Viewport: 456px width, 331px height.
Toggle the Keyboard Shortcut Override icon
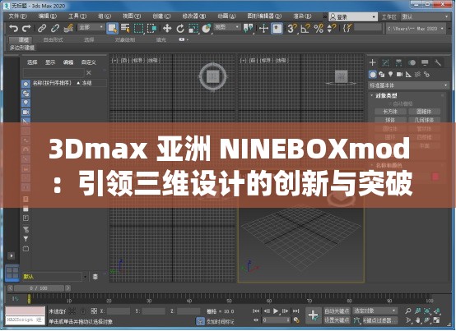(277, 29)
